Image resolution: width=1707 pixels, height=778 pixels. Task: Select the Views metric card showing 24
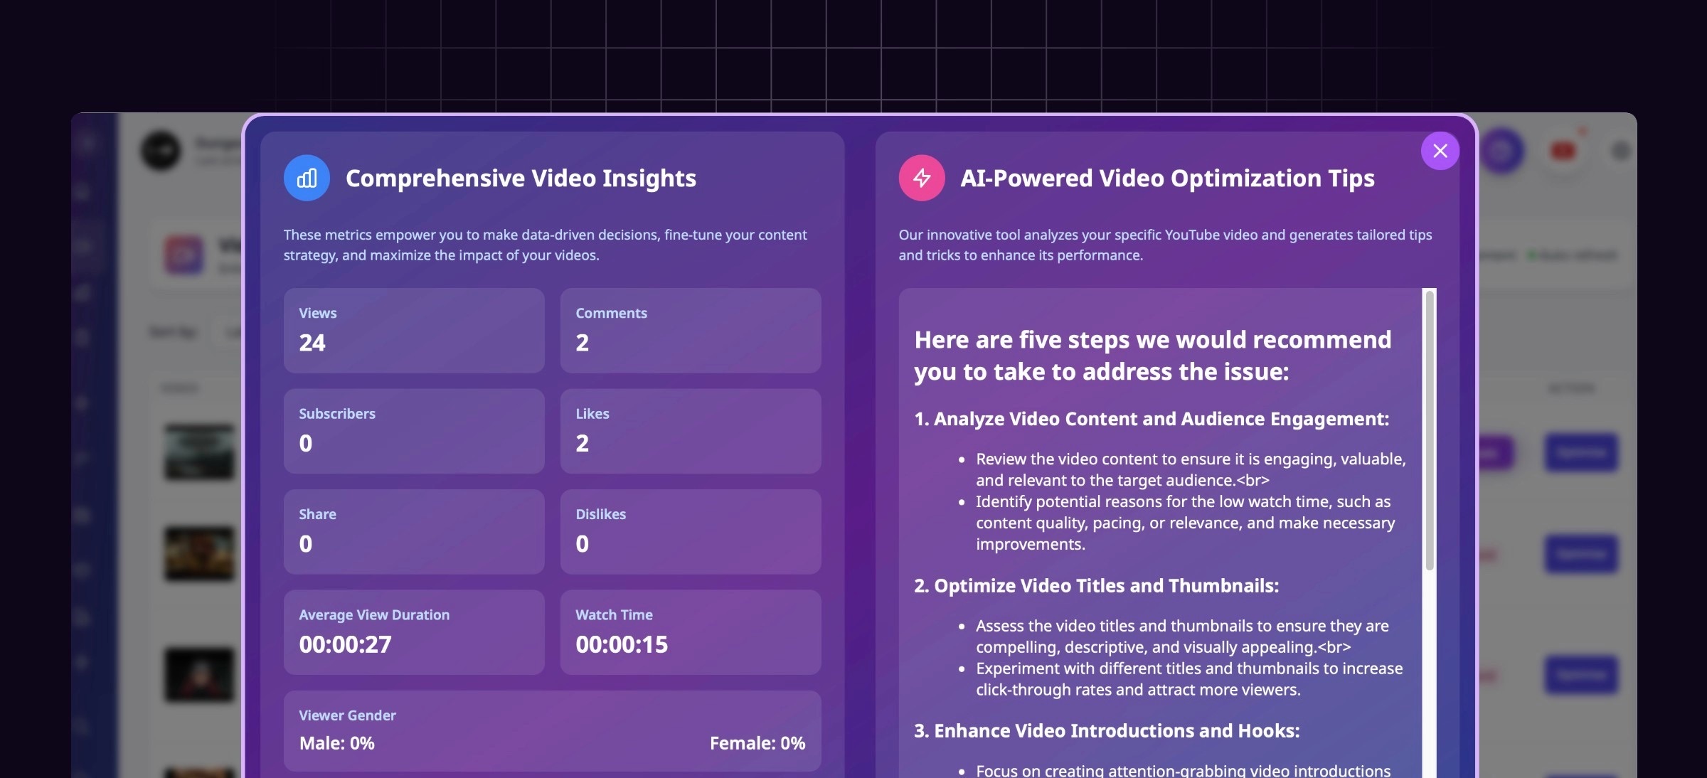coord(413,330)
